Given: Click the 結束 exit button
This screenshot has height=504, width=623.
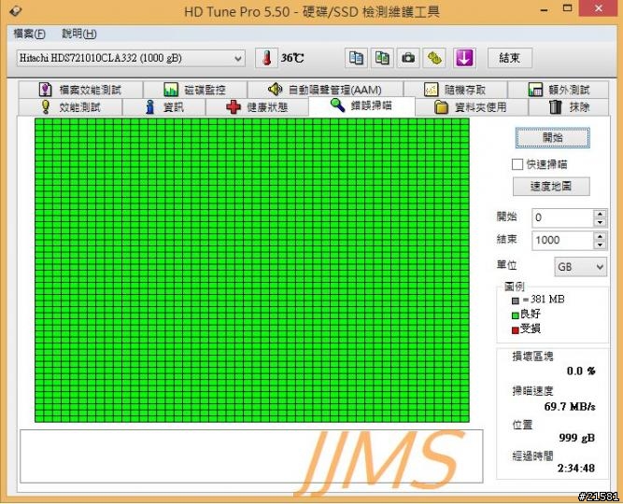Looking at the screenshot, I should [x=510, y=58].
